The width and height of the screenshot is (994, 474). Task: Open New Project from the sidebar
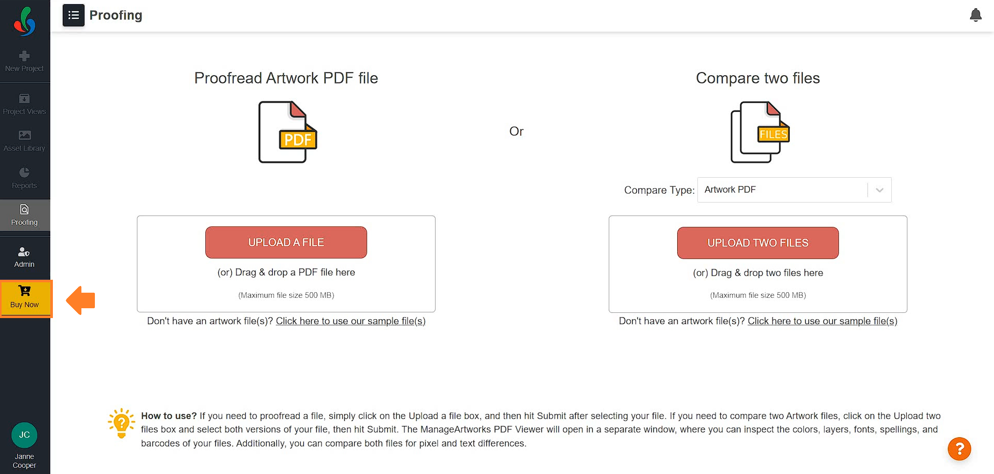pos(24,61)
